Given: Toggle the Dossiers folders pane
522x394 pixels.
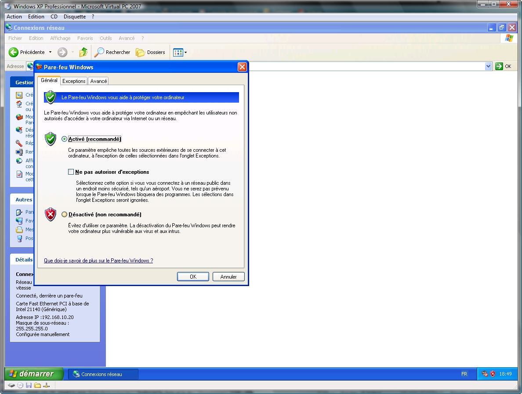Looking at the screenshot, I should click(150, 52).
